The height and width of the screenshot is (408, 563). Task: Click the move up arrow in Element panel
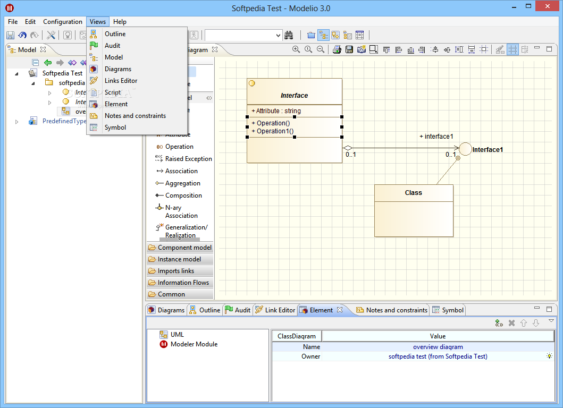(524, 323)
